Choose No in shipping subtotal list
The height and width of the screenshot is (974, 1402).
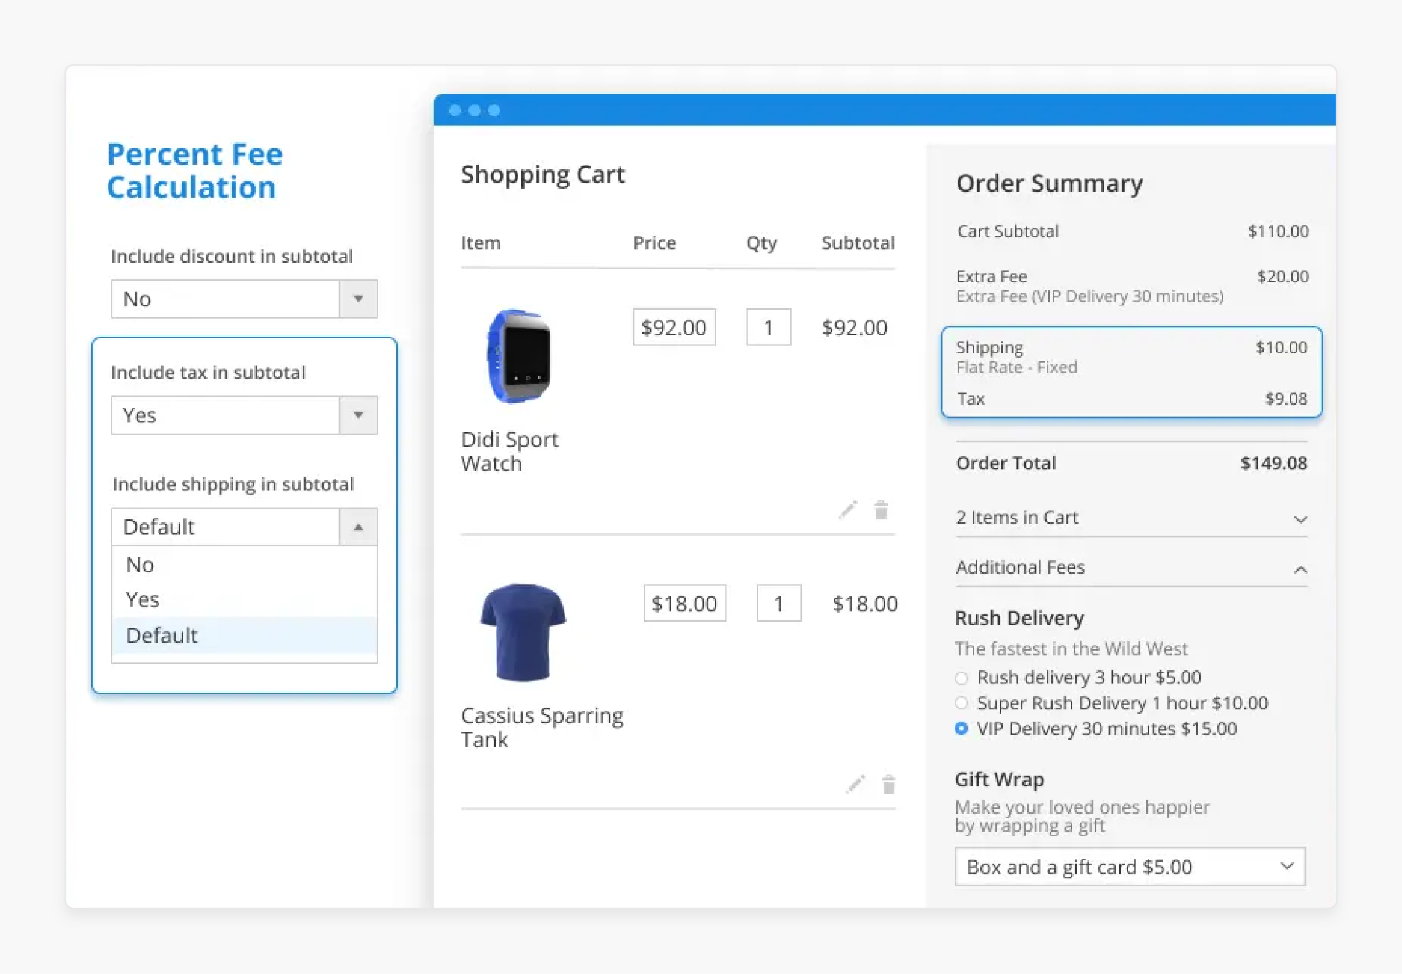(244, 564)
